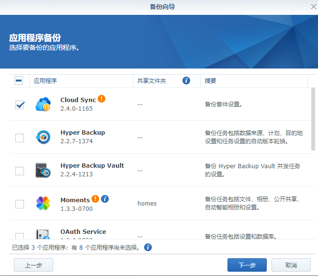The height and width of the screenshot is (276, 318).
Task: Click the 备份套件设置 summary text
Action: (x=224, y=104)
